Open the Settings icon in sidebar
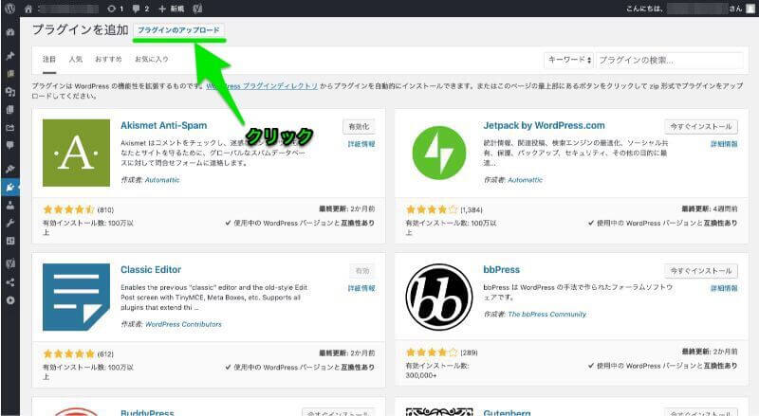759x416 pixels. 10,241
